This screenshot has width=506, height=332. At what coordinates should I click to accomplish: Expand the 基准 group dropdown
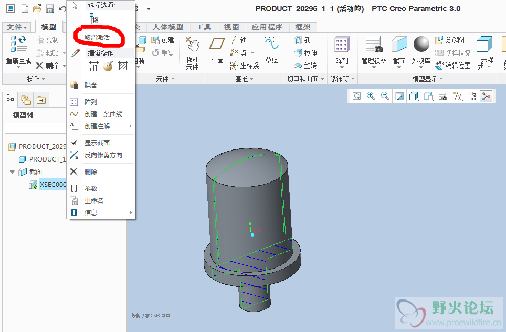(x=244, y=79)
